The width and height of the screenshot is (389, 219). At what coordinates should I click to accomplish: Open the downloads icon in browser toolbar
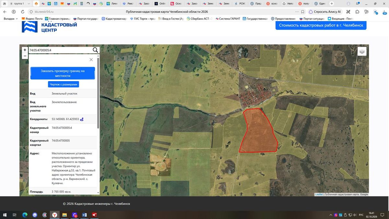pos(384,12)
